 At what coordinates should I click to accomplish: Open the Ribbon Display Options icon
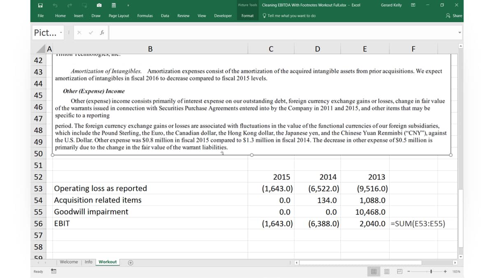(413, 5)
